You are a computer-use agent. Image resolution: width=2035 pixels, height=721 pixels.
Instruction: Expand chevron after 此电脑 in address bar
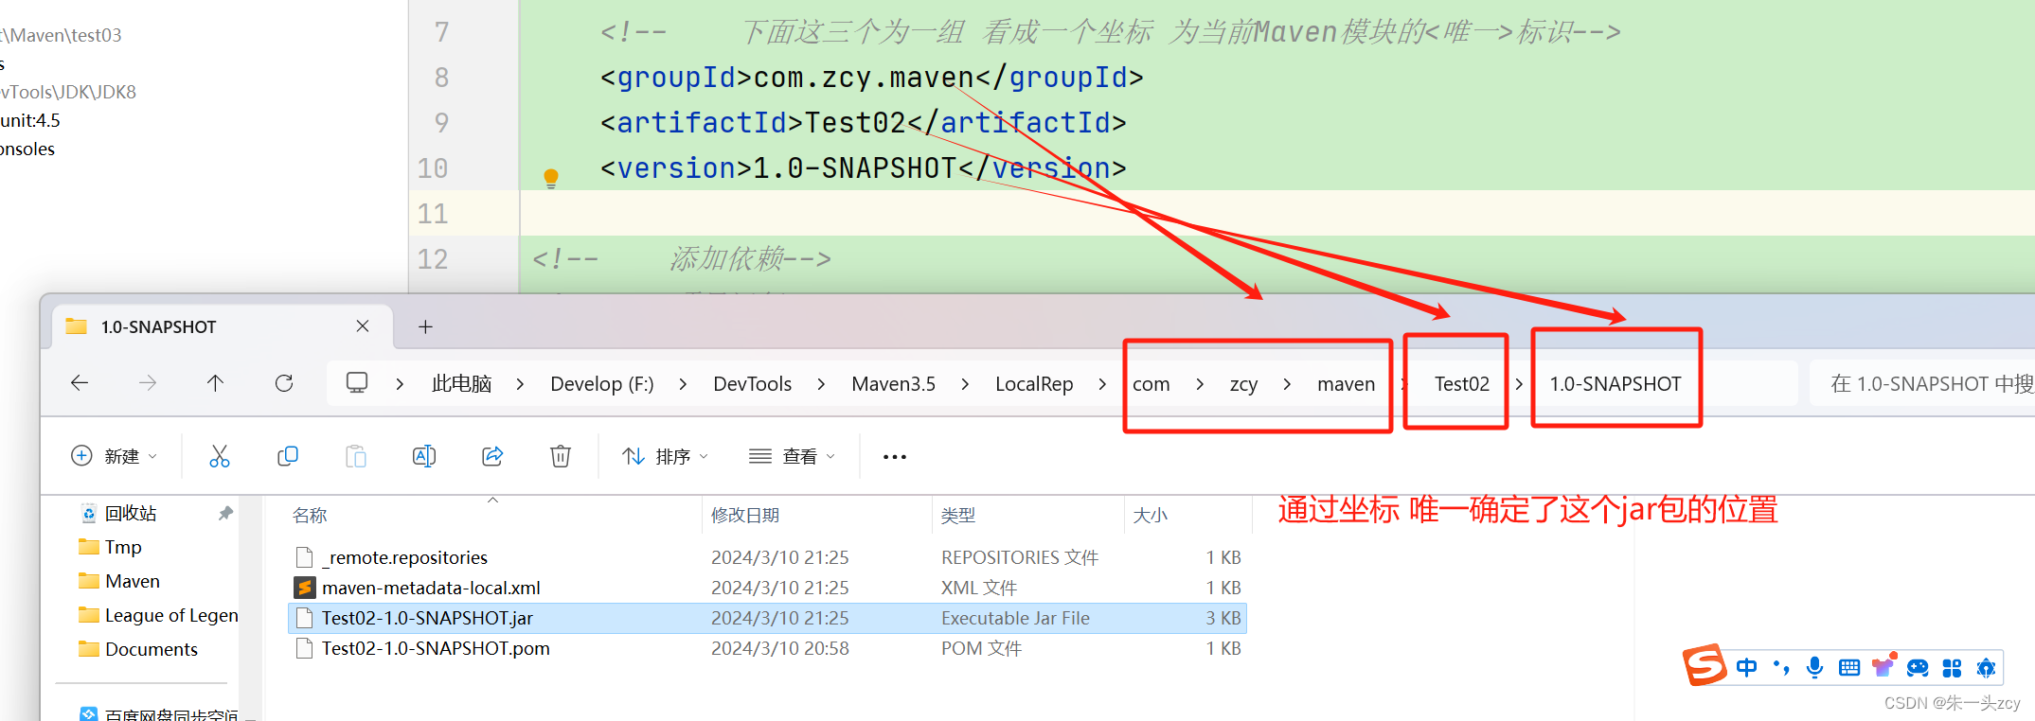[x=520, y=383]
